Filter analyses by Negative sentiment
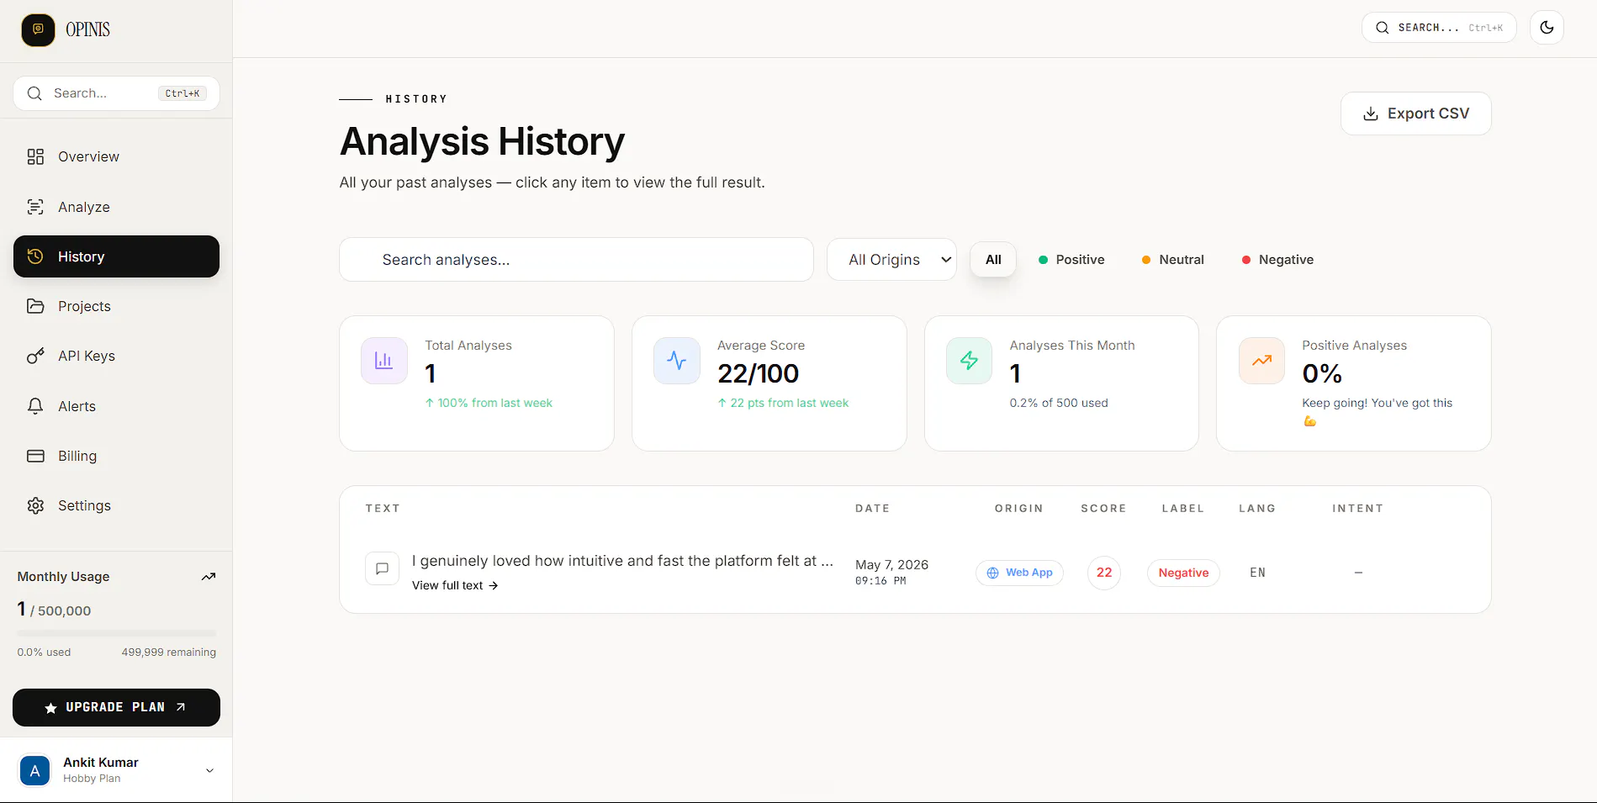This screenshot has height=803, width=1597. click(x=1277, y=260)
